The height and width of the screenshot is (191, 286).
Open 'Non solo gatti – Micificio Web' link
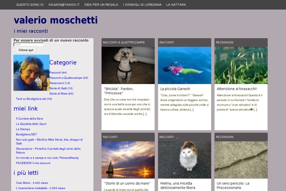pyautogui.click(x=49, y=141)
